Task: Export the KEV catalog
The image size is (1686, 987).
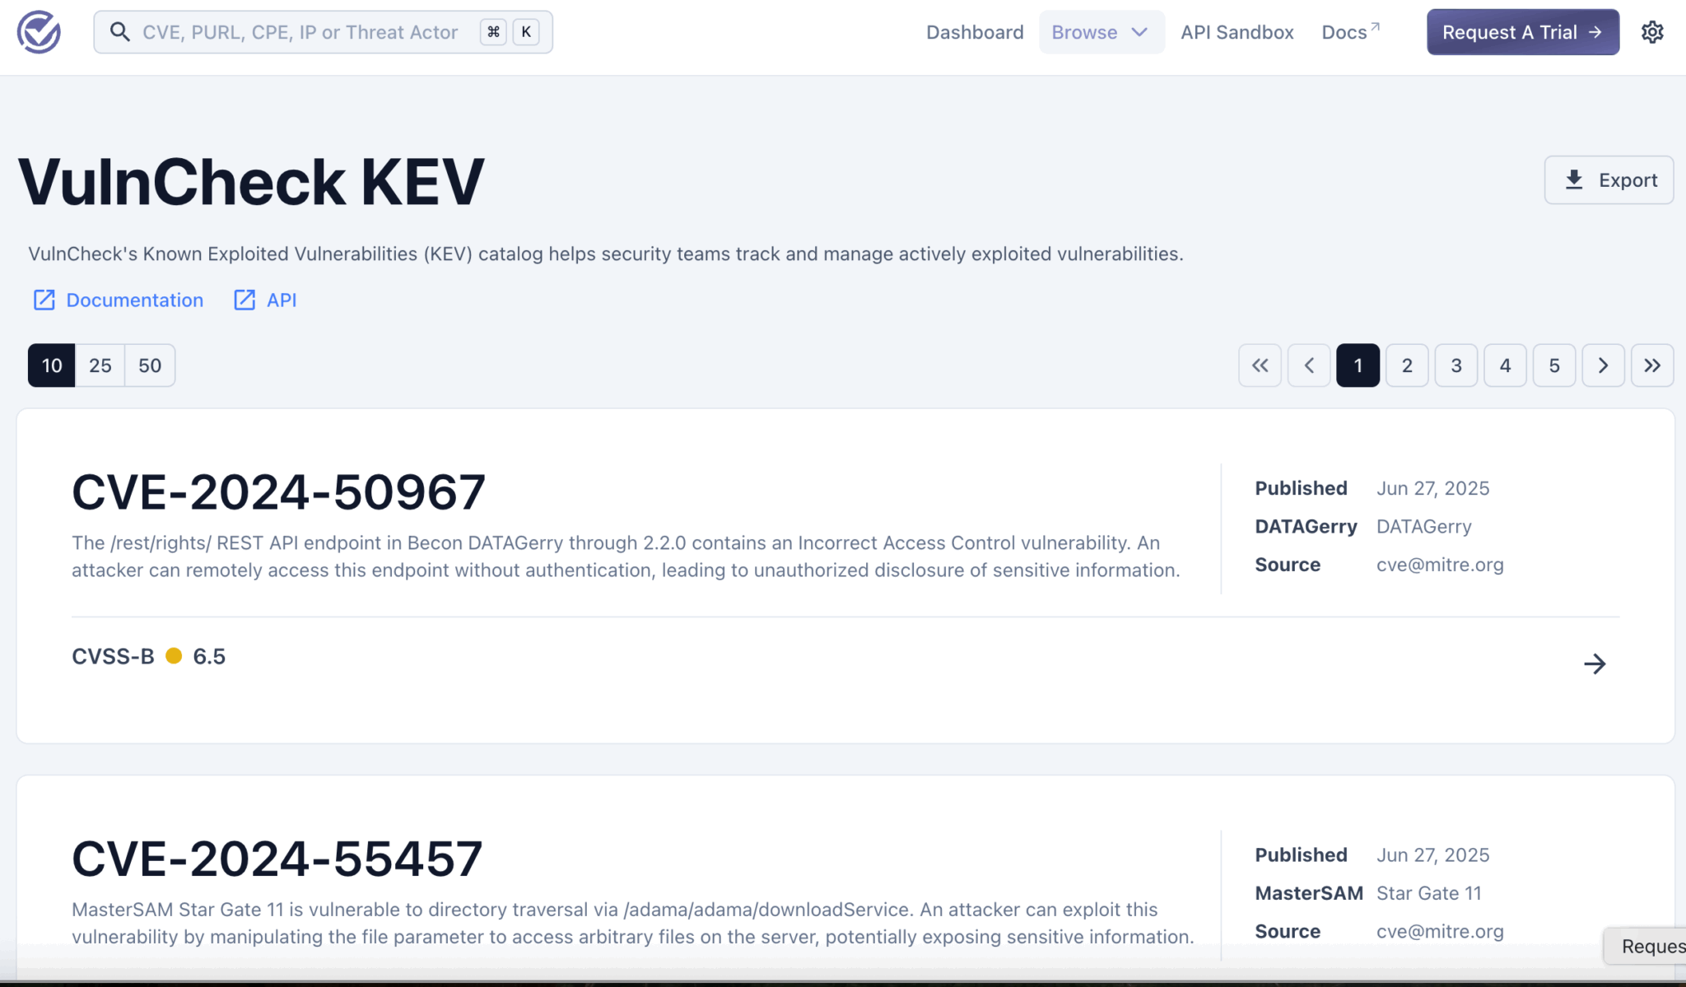Action: tap(1609, 179)
